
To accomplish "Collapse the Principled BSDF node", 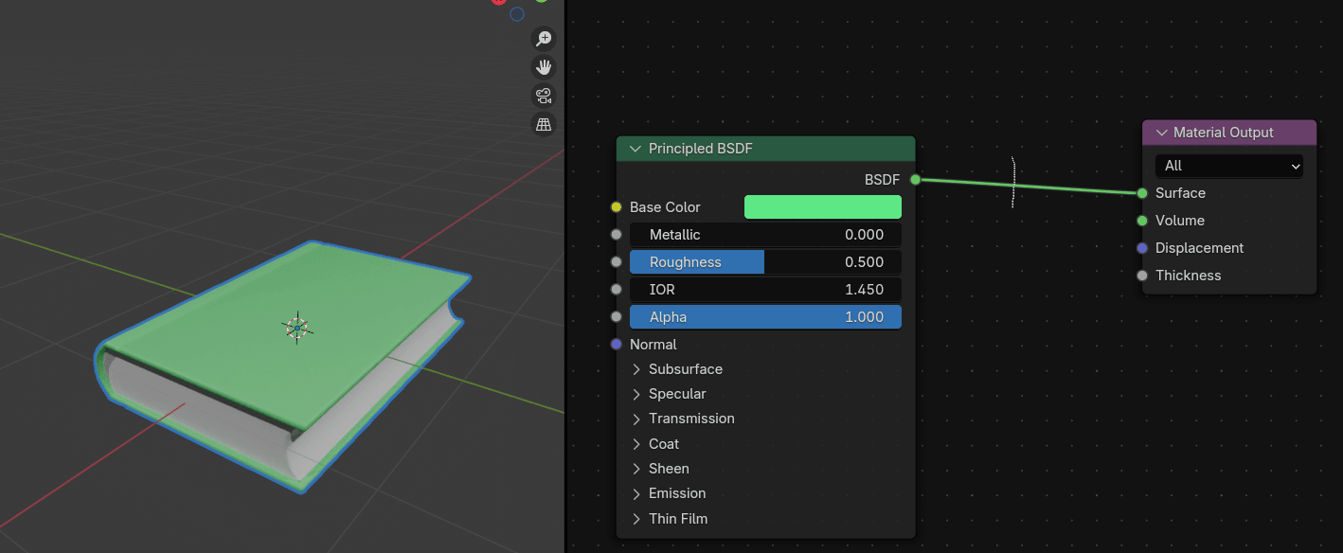I will (635, 149).
